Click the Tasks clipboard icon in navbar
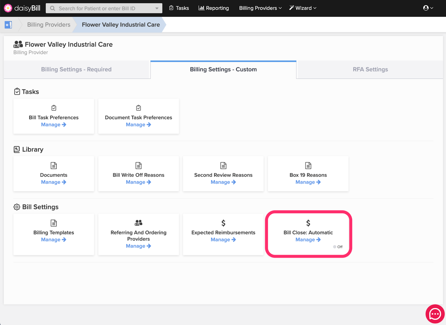The image size is (446, 325). [x=171, y=8]
